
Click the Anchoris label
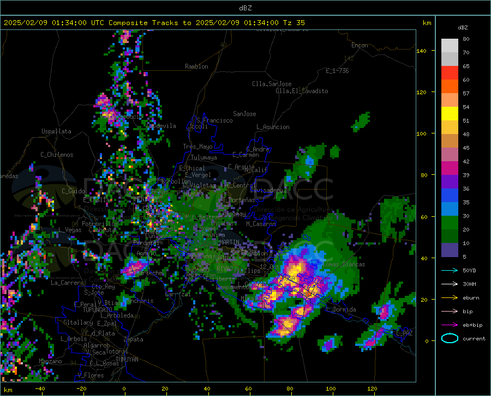(140, 301)
